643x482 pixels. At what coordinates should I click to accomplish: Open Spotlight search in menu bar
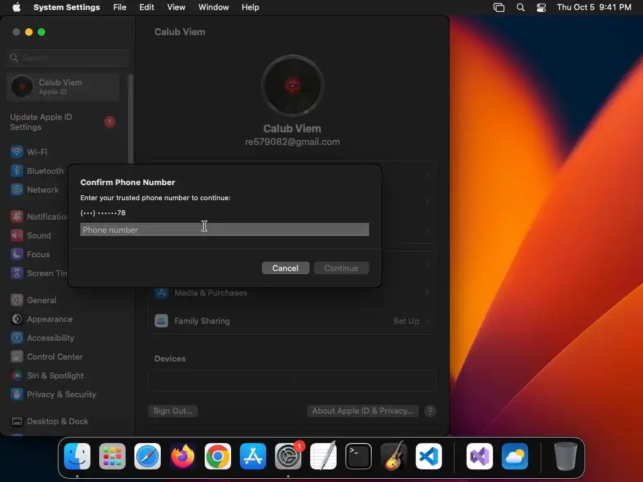tap(521, 8)
